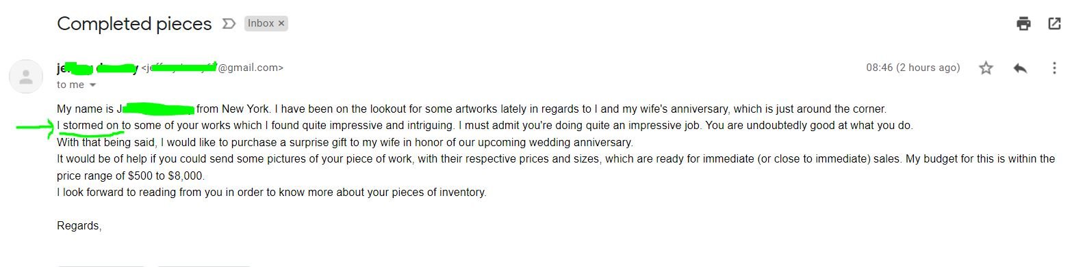Screen dimensions: 1072x267
Task: Print the Completed pieces email
Action: [1023, 24]
